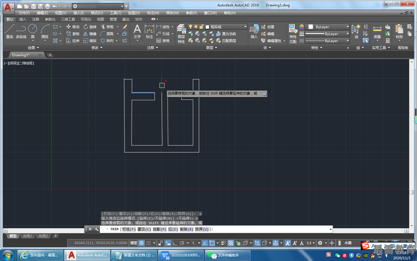Click the 置为当前 layer button

[226, 34]
